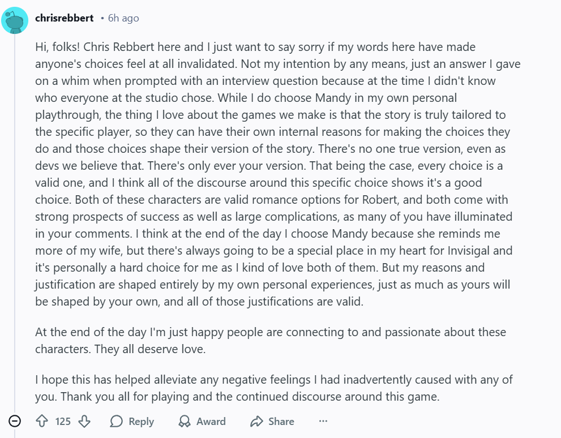Click the 125 vote score
561x438 pixels.
(x=63, y=421)
